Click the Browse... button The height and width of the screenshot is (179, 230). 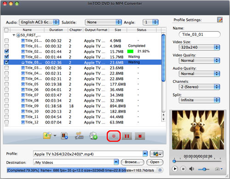[x=132, y=162]
